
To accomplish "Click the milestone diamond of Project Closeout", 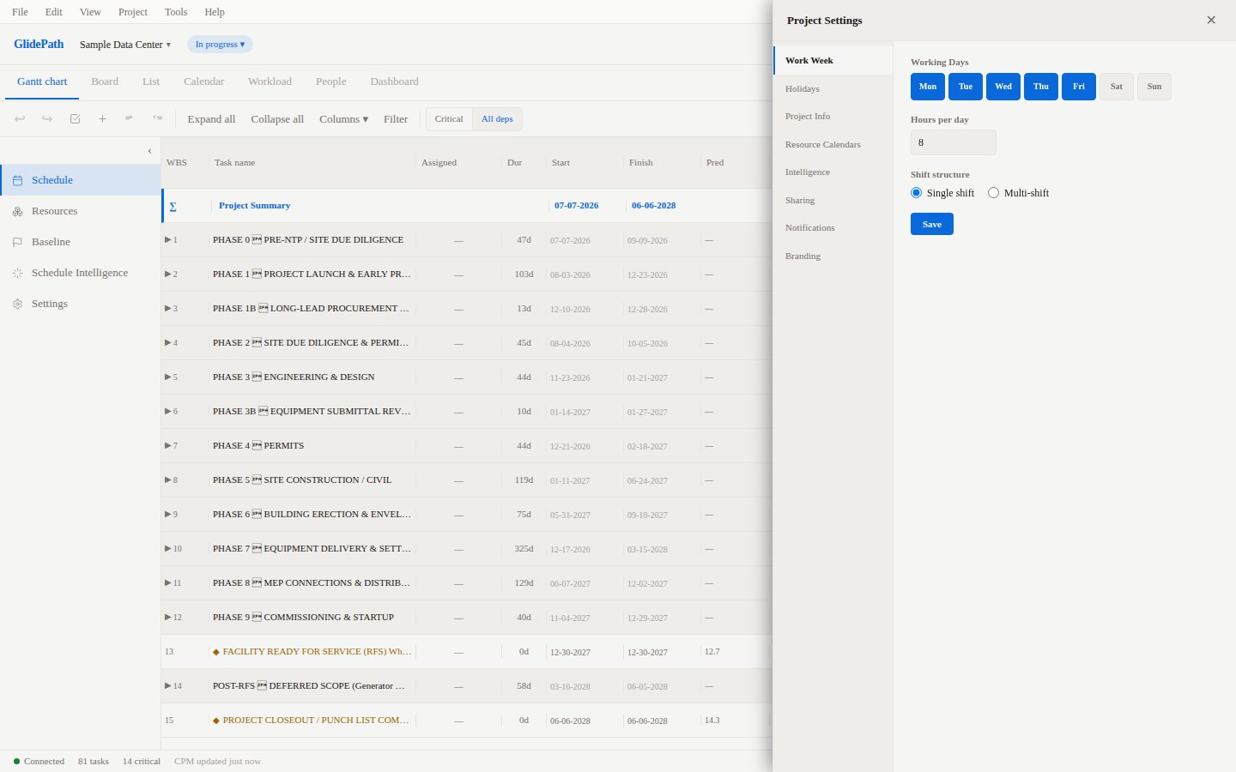I will pos(216,721).
